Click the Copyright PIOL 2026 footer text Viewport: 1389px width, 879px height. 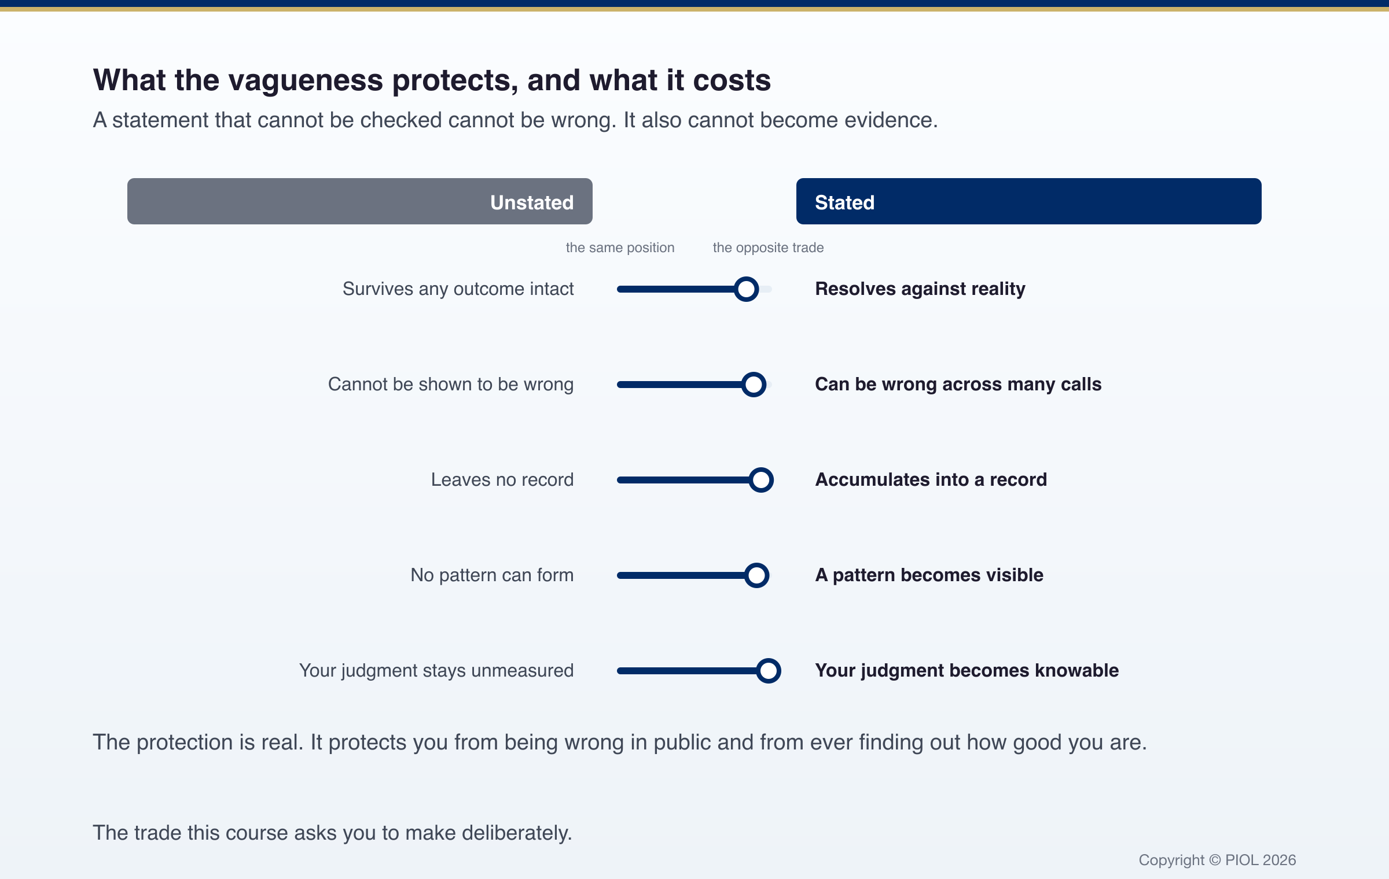[1217, 860]
